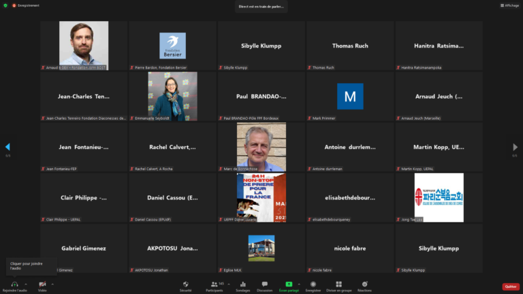This screenshot has width=523, height=294.
Task: Open the Sécurité shield menu
Action: click(x=185, y=284)
